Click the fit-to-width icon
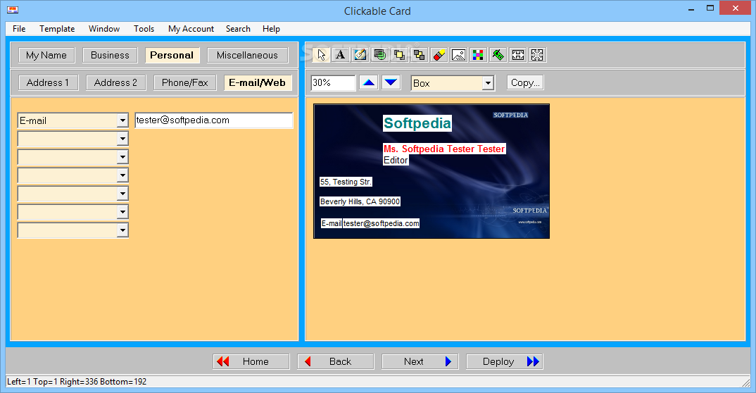Screen dimensions: 756x393 [518, 55]
